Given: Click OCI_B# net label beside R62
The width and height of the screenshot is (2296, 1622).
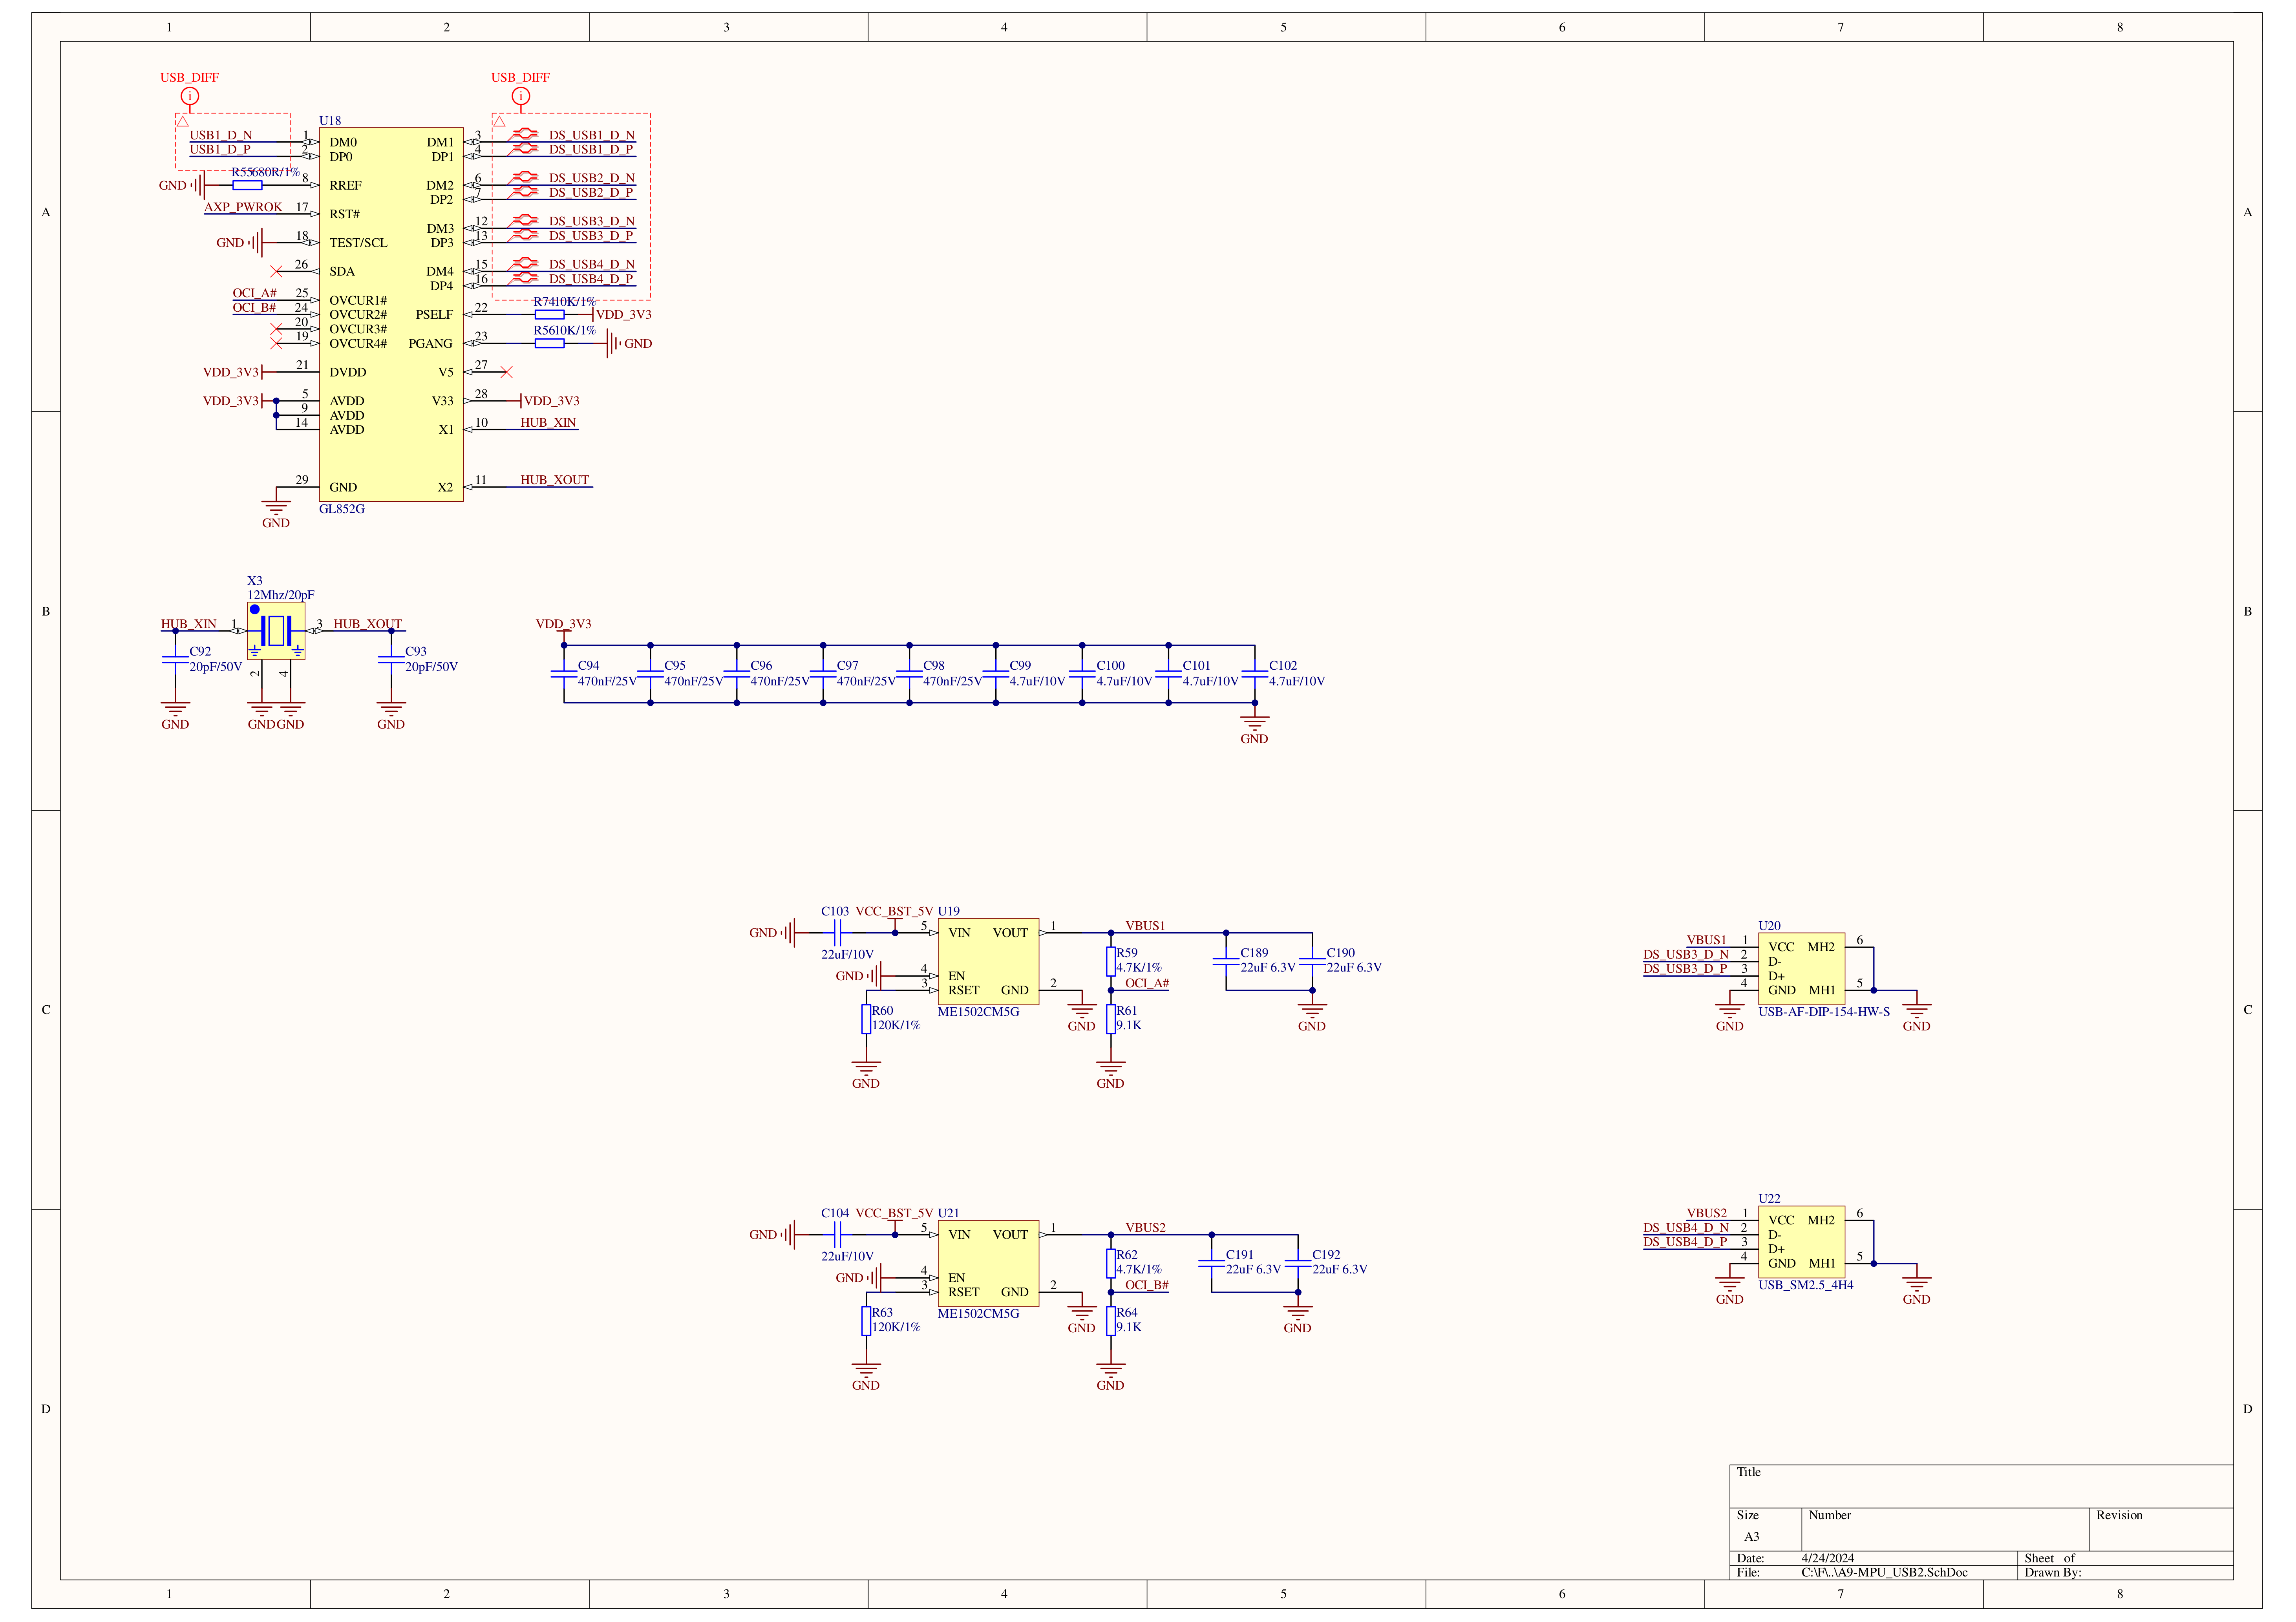Looking at the screenshot, I should pos(1147,1286).
